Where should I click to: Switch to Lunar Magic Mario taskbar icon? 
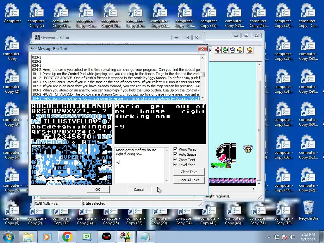tap(126, 237)
